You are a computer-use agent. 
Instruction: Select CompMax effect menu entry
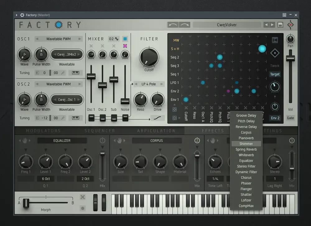(x=246, y=206)
